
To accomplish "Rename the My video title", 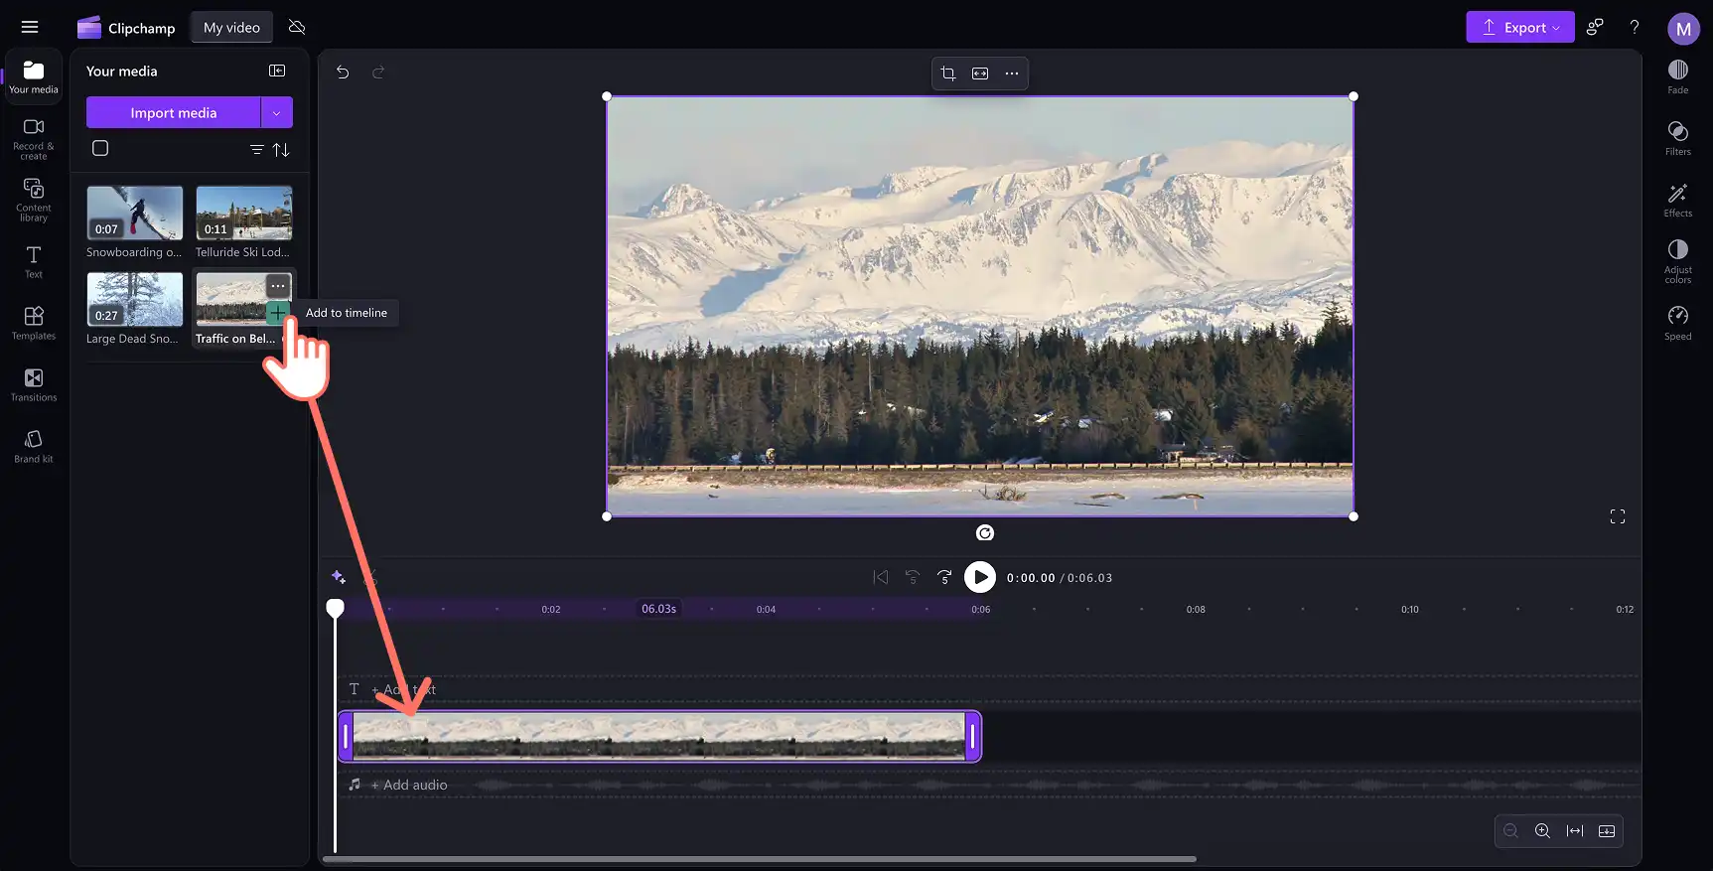I will 231,27.
